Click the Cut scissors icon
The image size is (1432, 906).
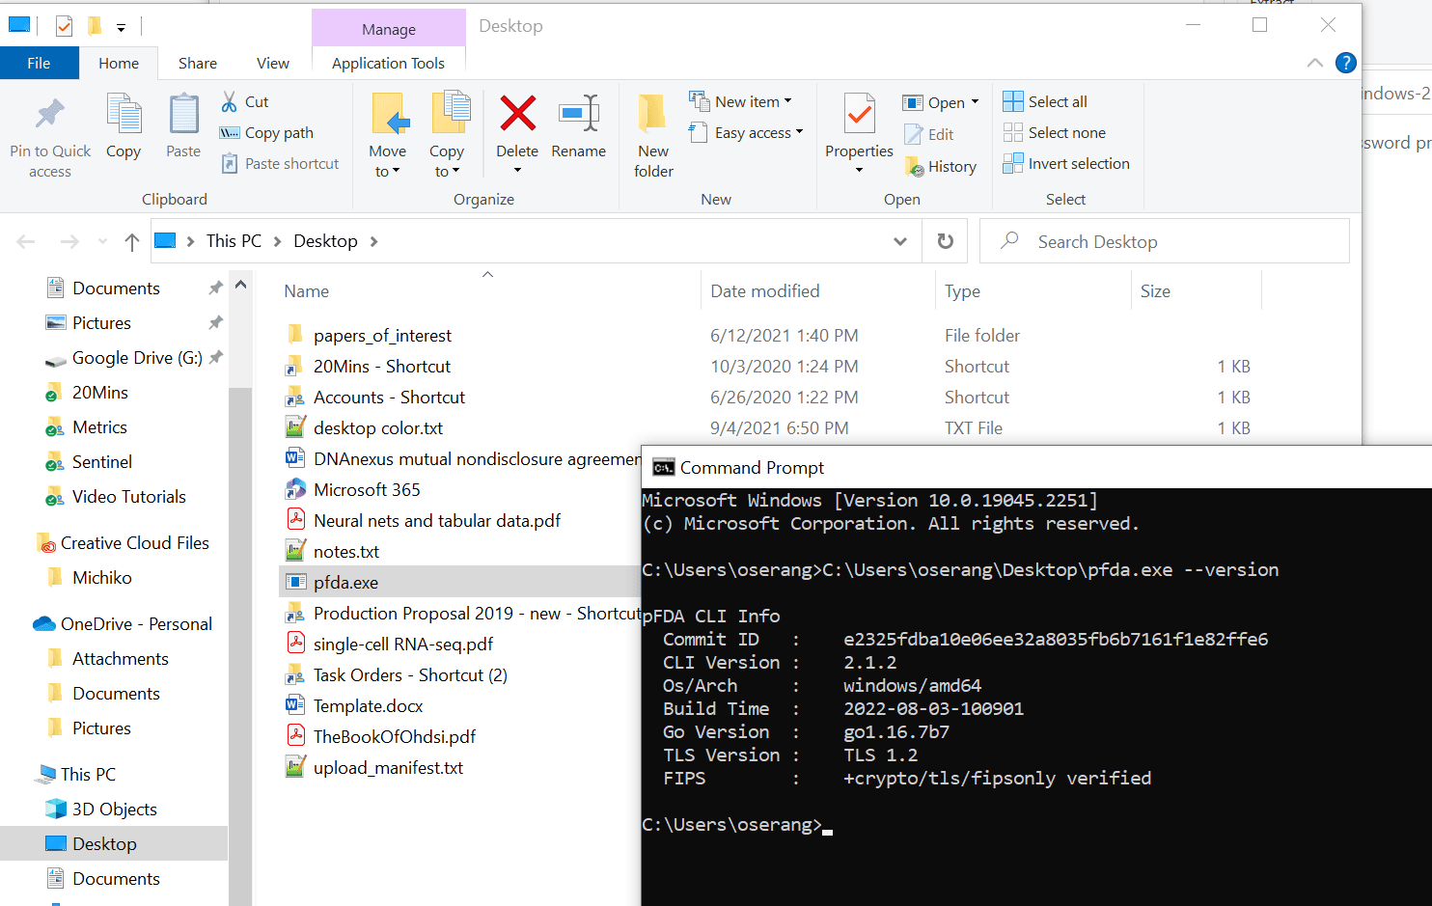pyautogui.click(x=230, y=101)
